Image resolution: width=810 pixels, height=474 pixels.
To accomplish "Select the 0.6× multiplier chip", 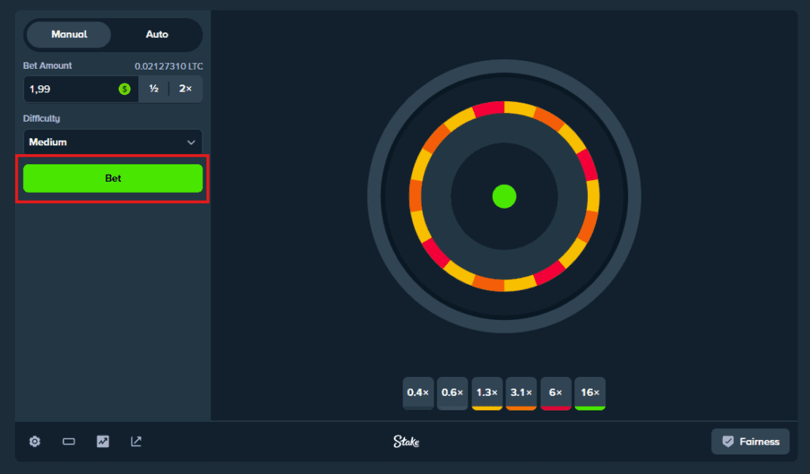I will click(x=452, y=393).
